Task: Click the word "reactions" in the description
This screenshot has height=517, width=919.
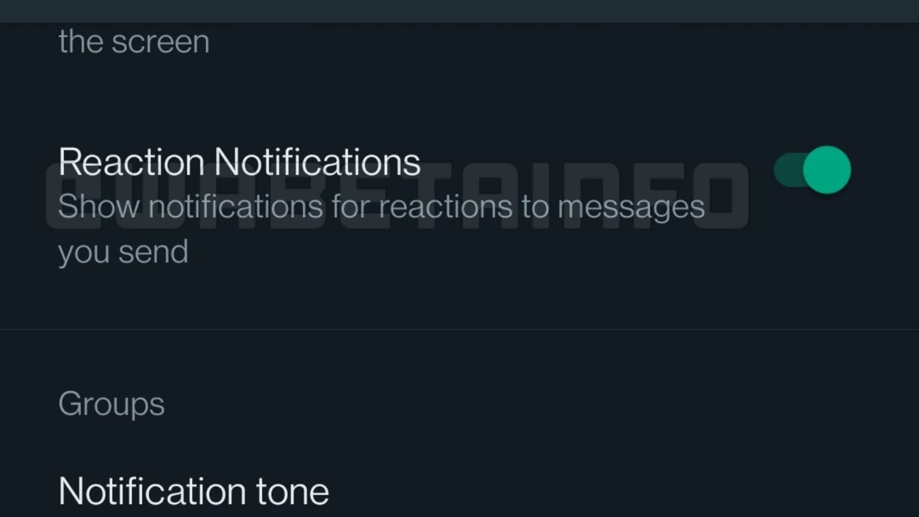Action: coord(446,207)
